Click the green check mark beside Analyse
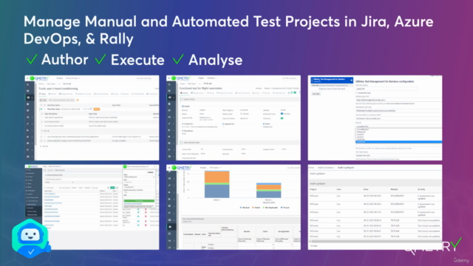The width and height of the screenshot is (473, 266). [178, 59]
